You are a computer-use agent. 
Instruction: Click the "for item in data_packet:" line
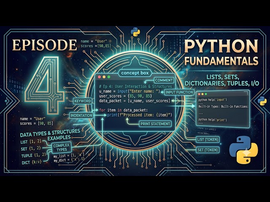pos(123,110)
